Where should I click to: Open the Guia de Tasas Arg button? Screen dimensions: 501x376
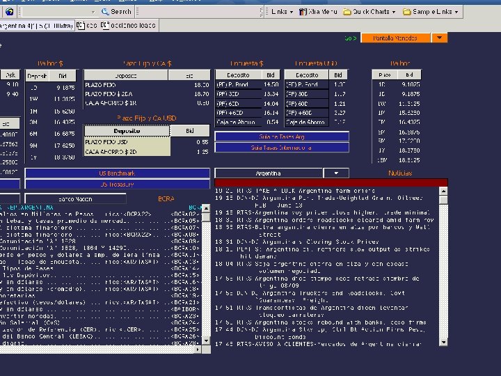point(282,136)
